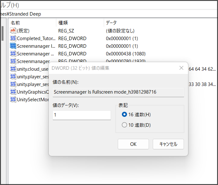Click the Stranded Deep address bar path
Image resolution: width=218 pixels, height=185 pixels.
21,14
